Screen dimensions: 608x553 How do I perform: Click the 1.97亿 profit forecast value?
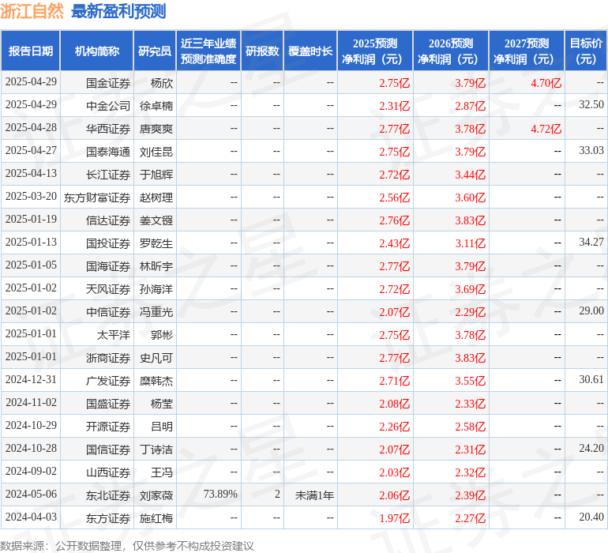point(394,518)
